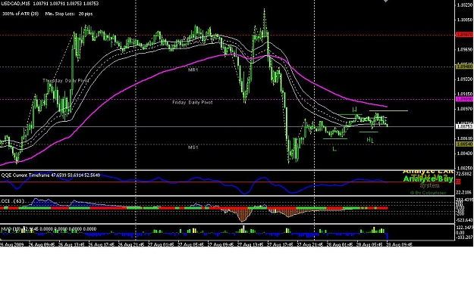The width and height of the screenshot is (474, 301).
Task: Select the 'Thursday Daily Pivot' label
Action: 66,80
